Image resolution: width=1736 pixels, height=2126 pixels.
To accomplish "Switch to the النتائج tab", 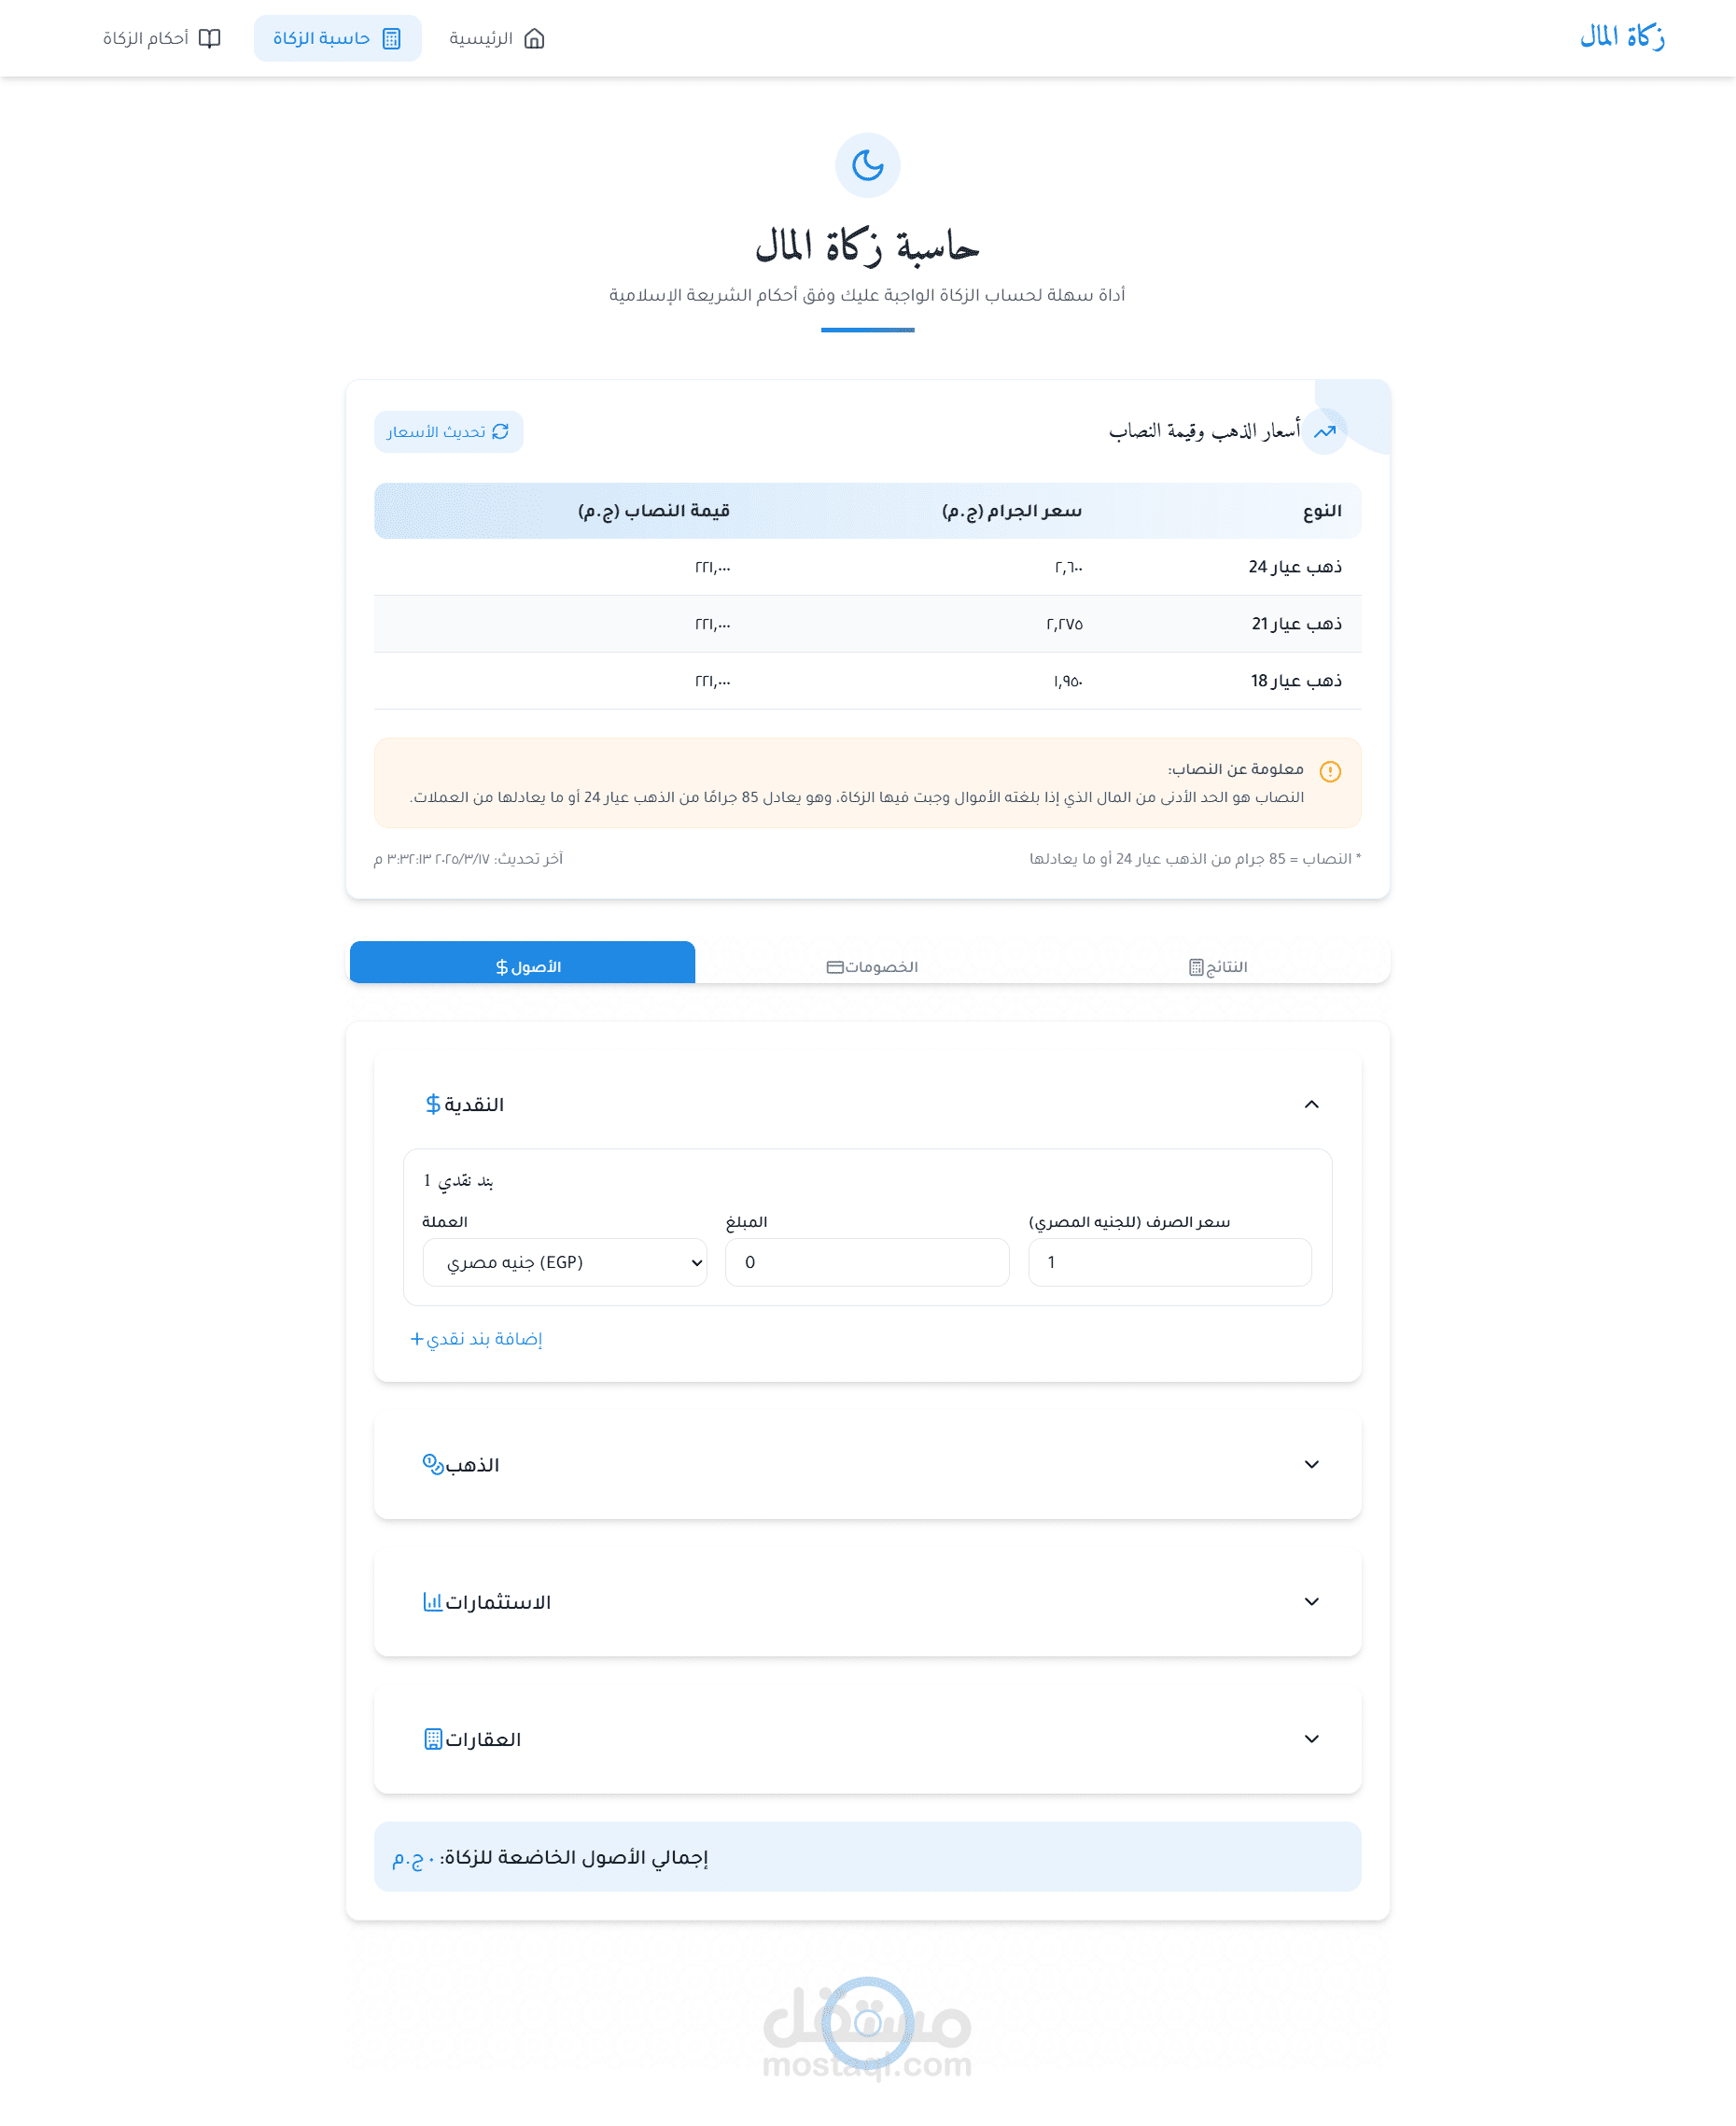I will 1217,965.
